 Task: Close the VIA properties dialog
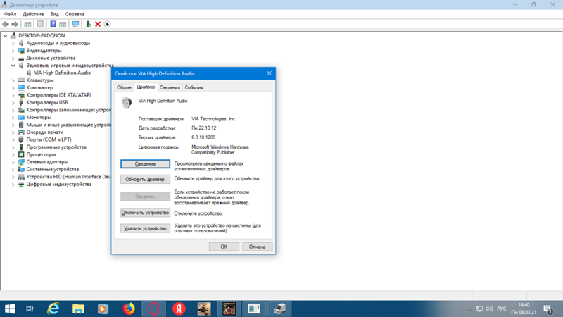pos(270,73)
